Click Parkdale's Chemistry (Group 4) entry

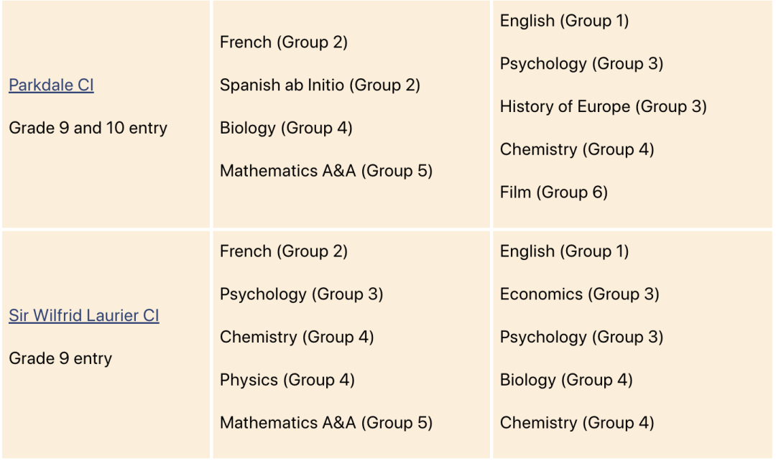[577, 149]
